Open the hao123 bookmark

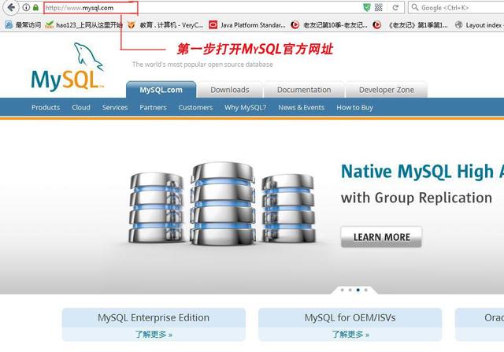(x=84, y=24)
